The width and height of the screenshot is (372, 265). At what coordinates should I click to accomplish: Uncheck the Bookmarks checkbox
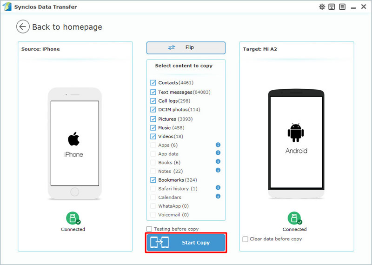coord(153,180)
